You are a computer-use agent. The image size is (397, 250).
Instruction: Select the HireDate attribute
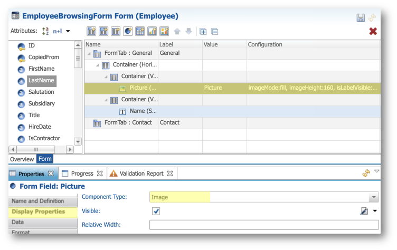coord(41,127)
